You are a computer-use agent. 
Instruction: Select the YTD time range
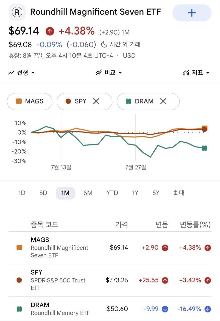click(x=112, y=193)
